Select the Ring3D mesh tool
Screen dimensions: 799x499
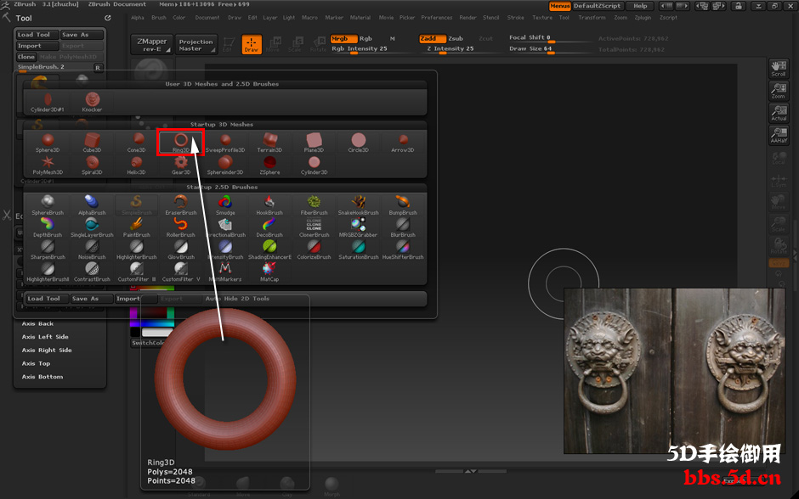tap(181, 143)
